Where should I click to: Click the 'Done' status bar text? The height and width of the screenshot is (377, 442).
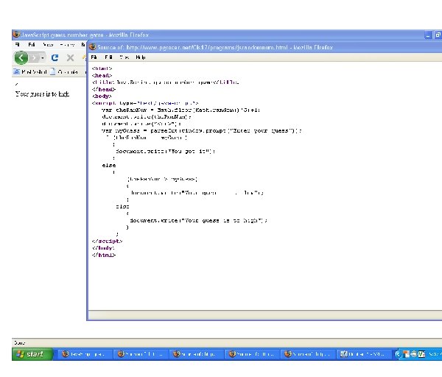click(x=20, y=342)
